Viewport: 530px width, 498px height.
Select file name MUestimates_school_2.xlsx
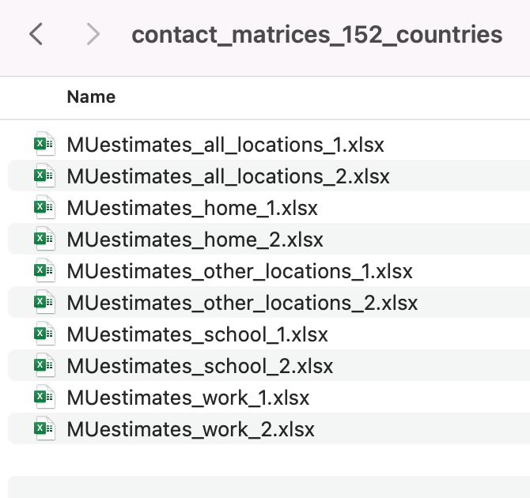(199, 366)
